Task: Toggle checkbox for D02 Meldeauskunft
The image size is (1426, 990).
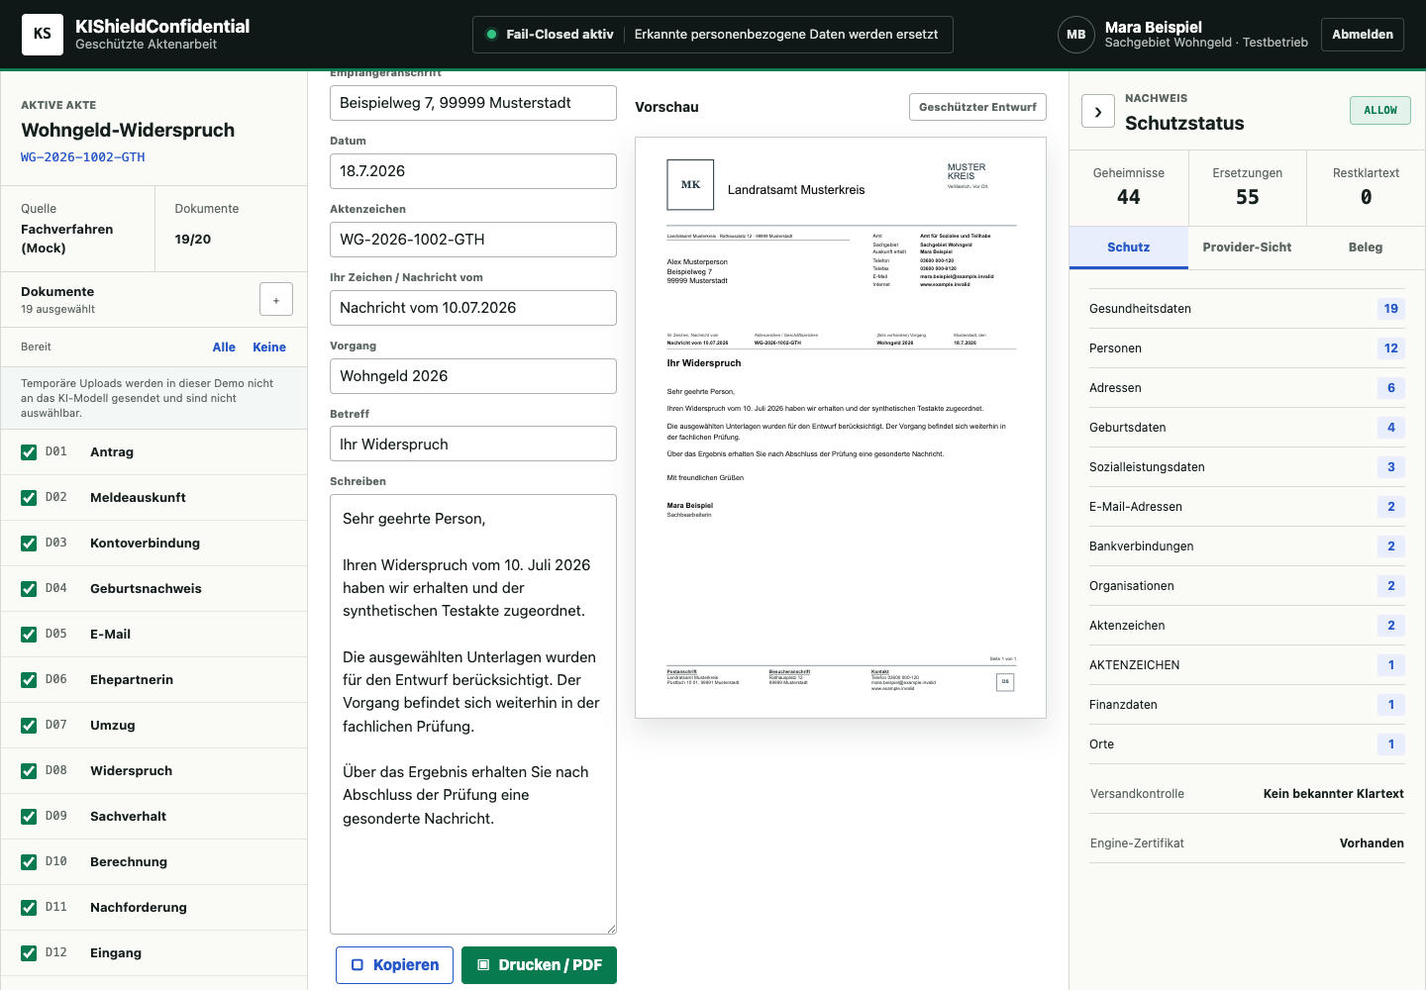Action: (29, 498)
